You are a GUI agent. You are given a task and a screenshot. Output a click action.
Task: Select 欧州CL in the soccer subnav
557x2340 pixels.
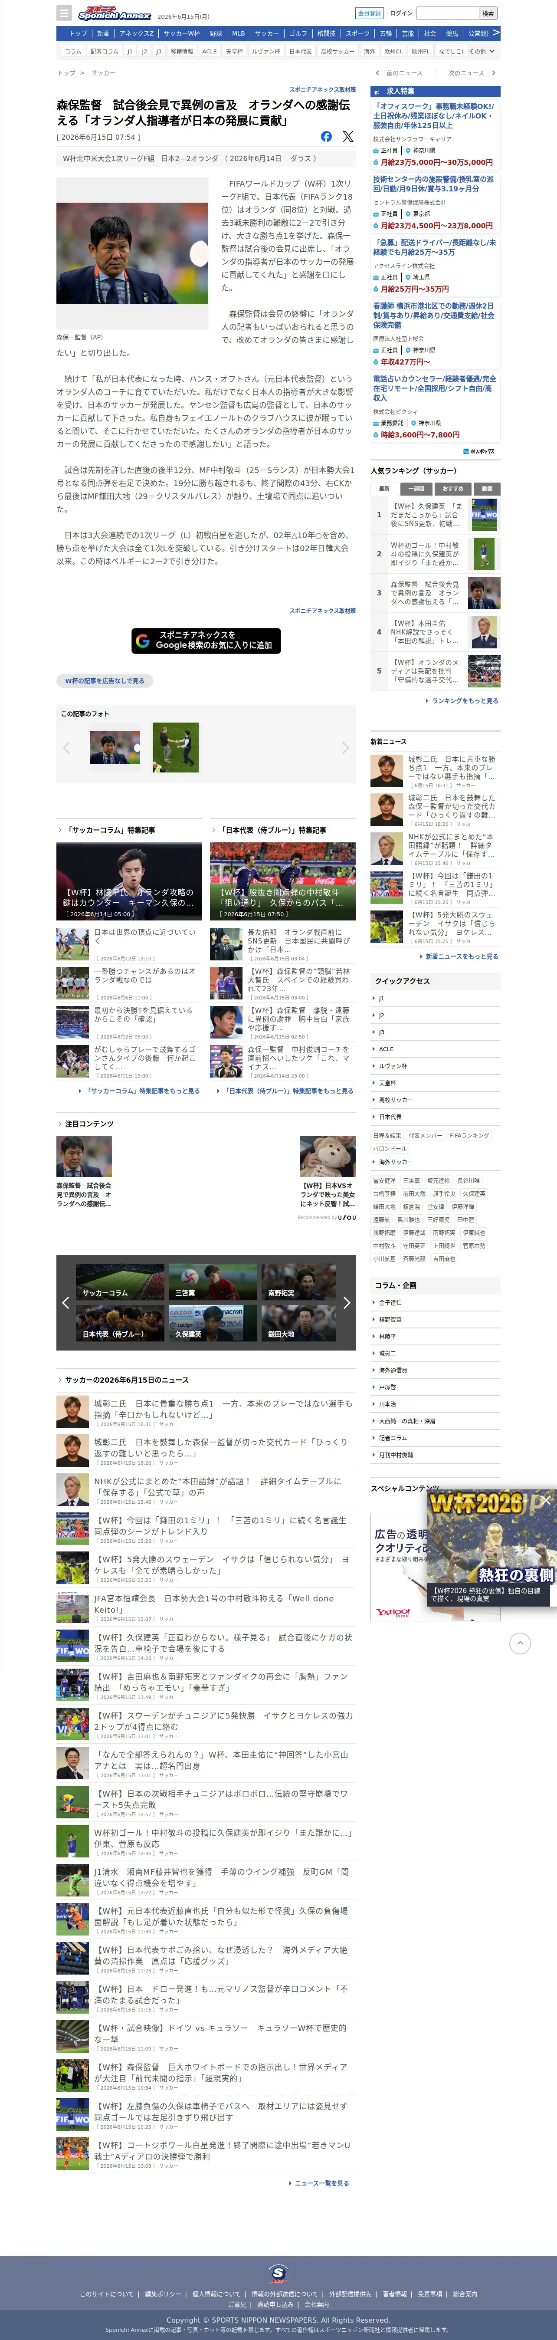click(393, 52)
